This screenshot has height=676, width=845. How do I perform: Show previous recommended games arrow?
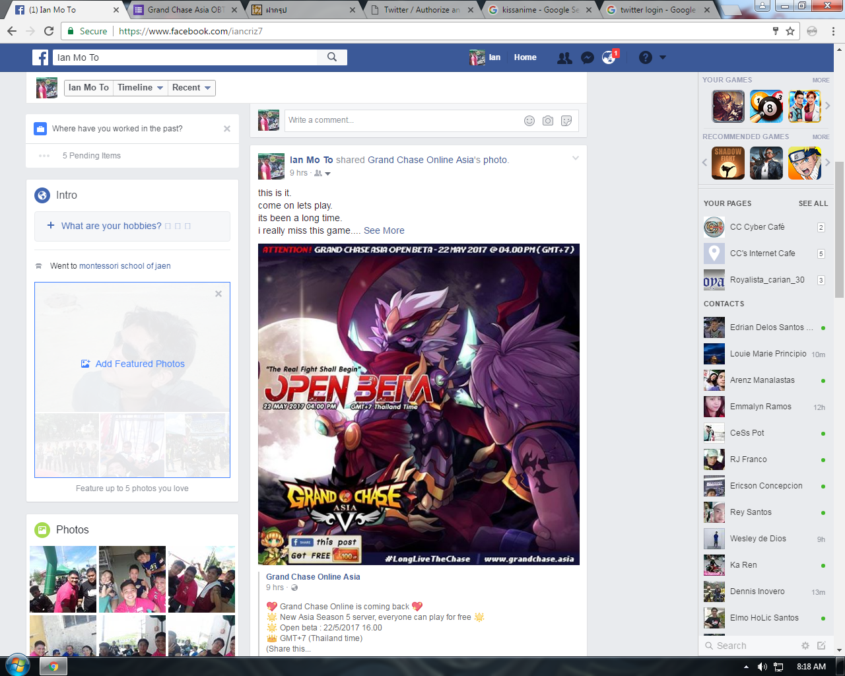pyautogui.click(x=704, y=162)
